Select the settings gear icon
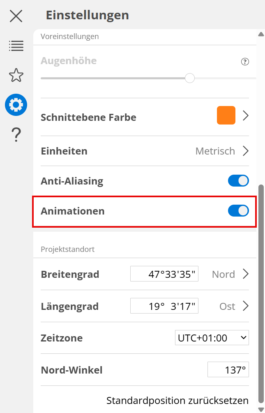The image size is (265, 413). [16, 105]
